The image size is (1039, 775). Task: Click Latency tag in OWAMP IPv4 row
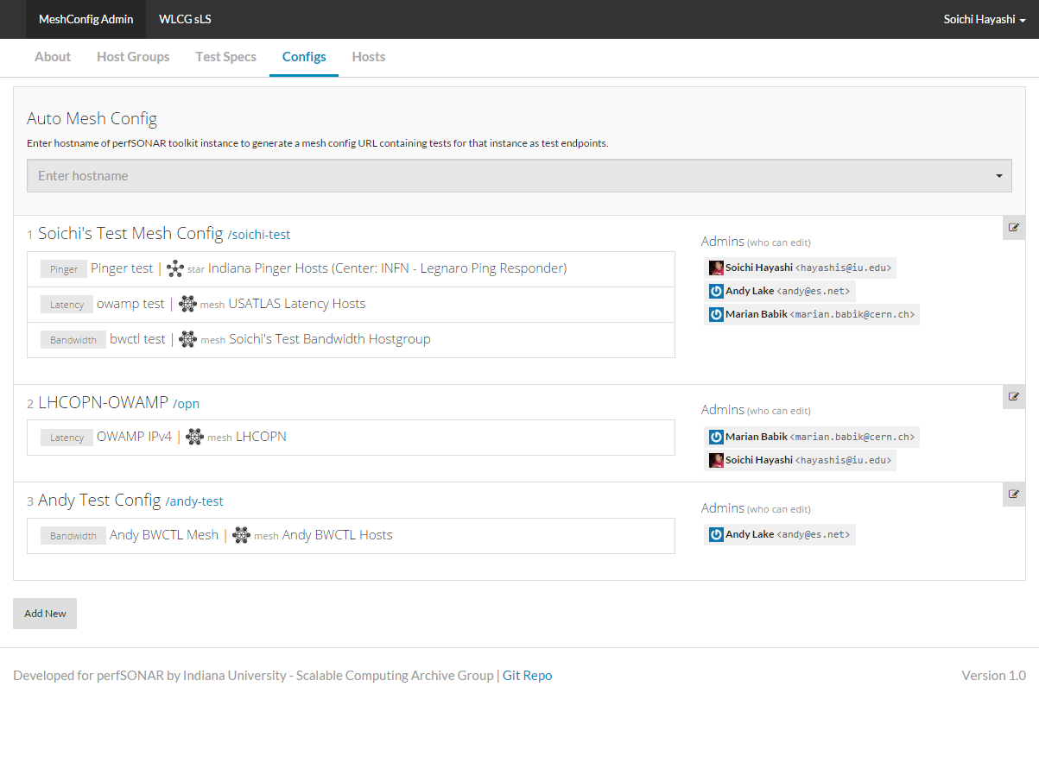point(67,438)
